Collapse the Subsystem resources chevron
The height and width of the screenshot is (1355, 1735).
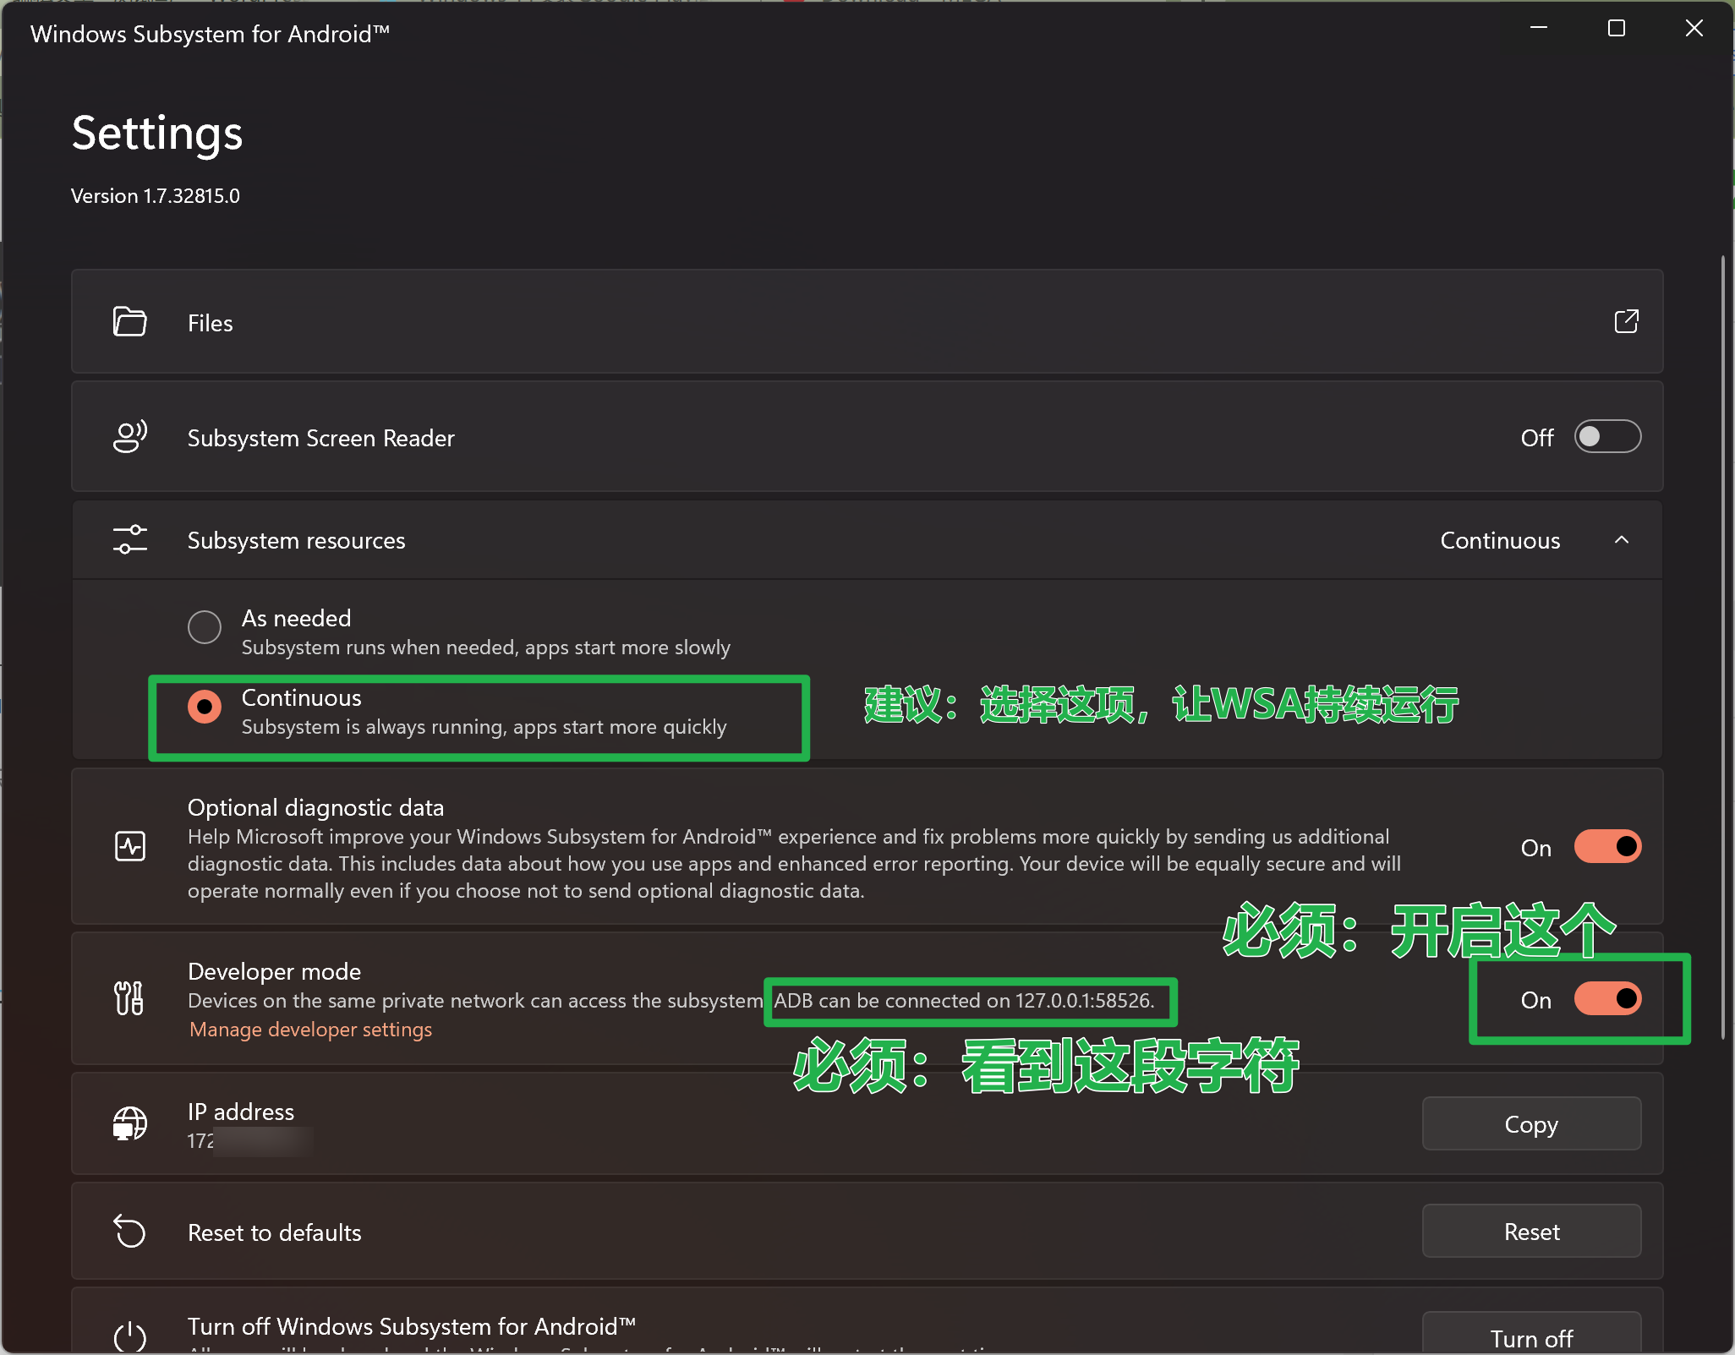point(1621,539)
